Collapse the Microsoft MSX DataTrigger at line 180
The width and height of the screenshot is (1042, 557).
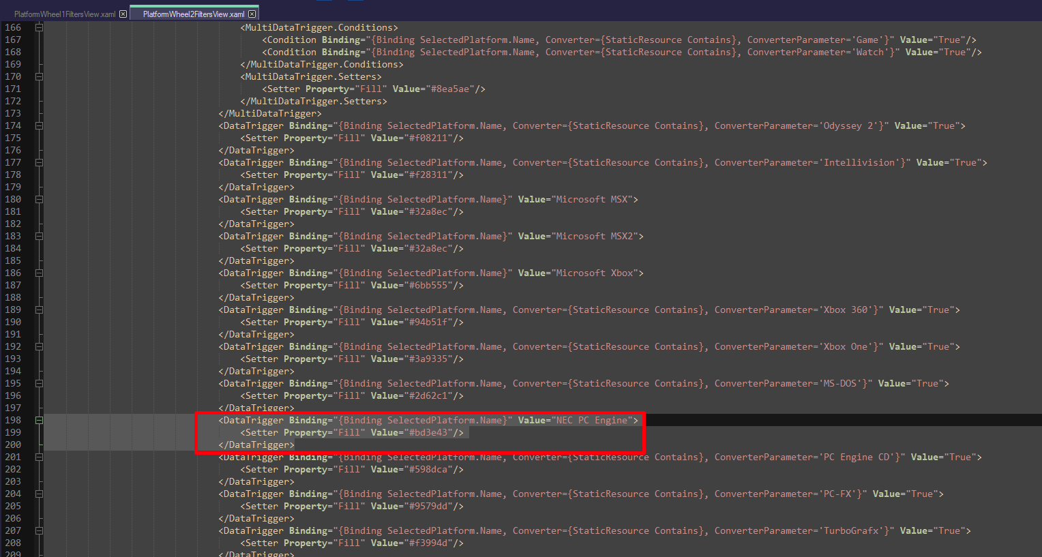[x=39, y=200]
